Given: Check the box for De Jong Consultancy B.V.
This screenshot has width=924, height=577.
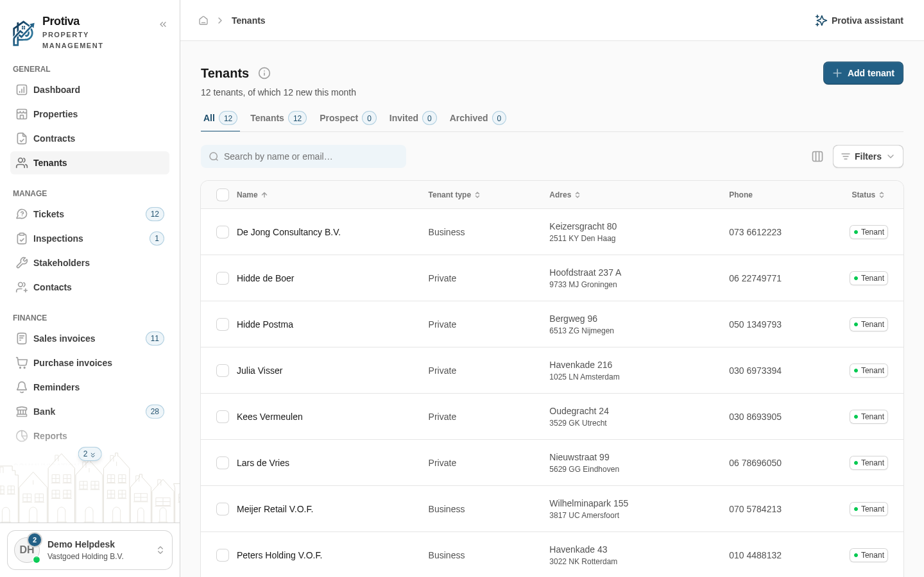Looking at the screenshot, I should point(223,232).
